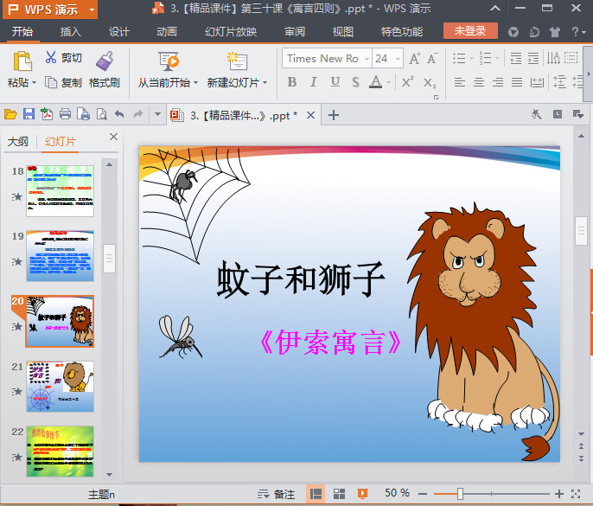The width and height of the screenshot is (593, 506).
Task: Close the slide thumbnail pane
Action: pos(113,137)
